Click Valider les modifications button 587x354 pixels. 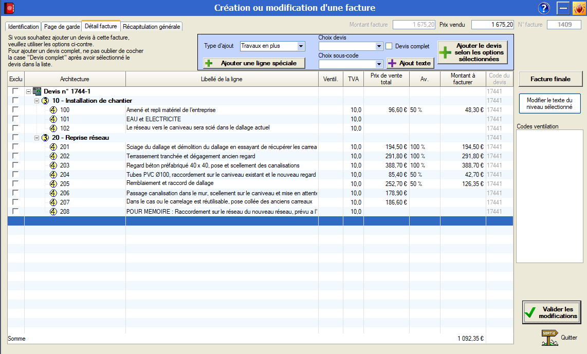point(551,312)
